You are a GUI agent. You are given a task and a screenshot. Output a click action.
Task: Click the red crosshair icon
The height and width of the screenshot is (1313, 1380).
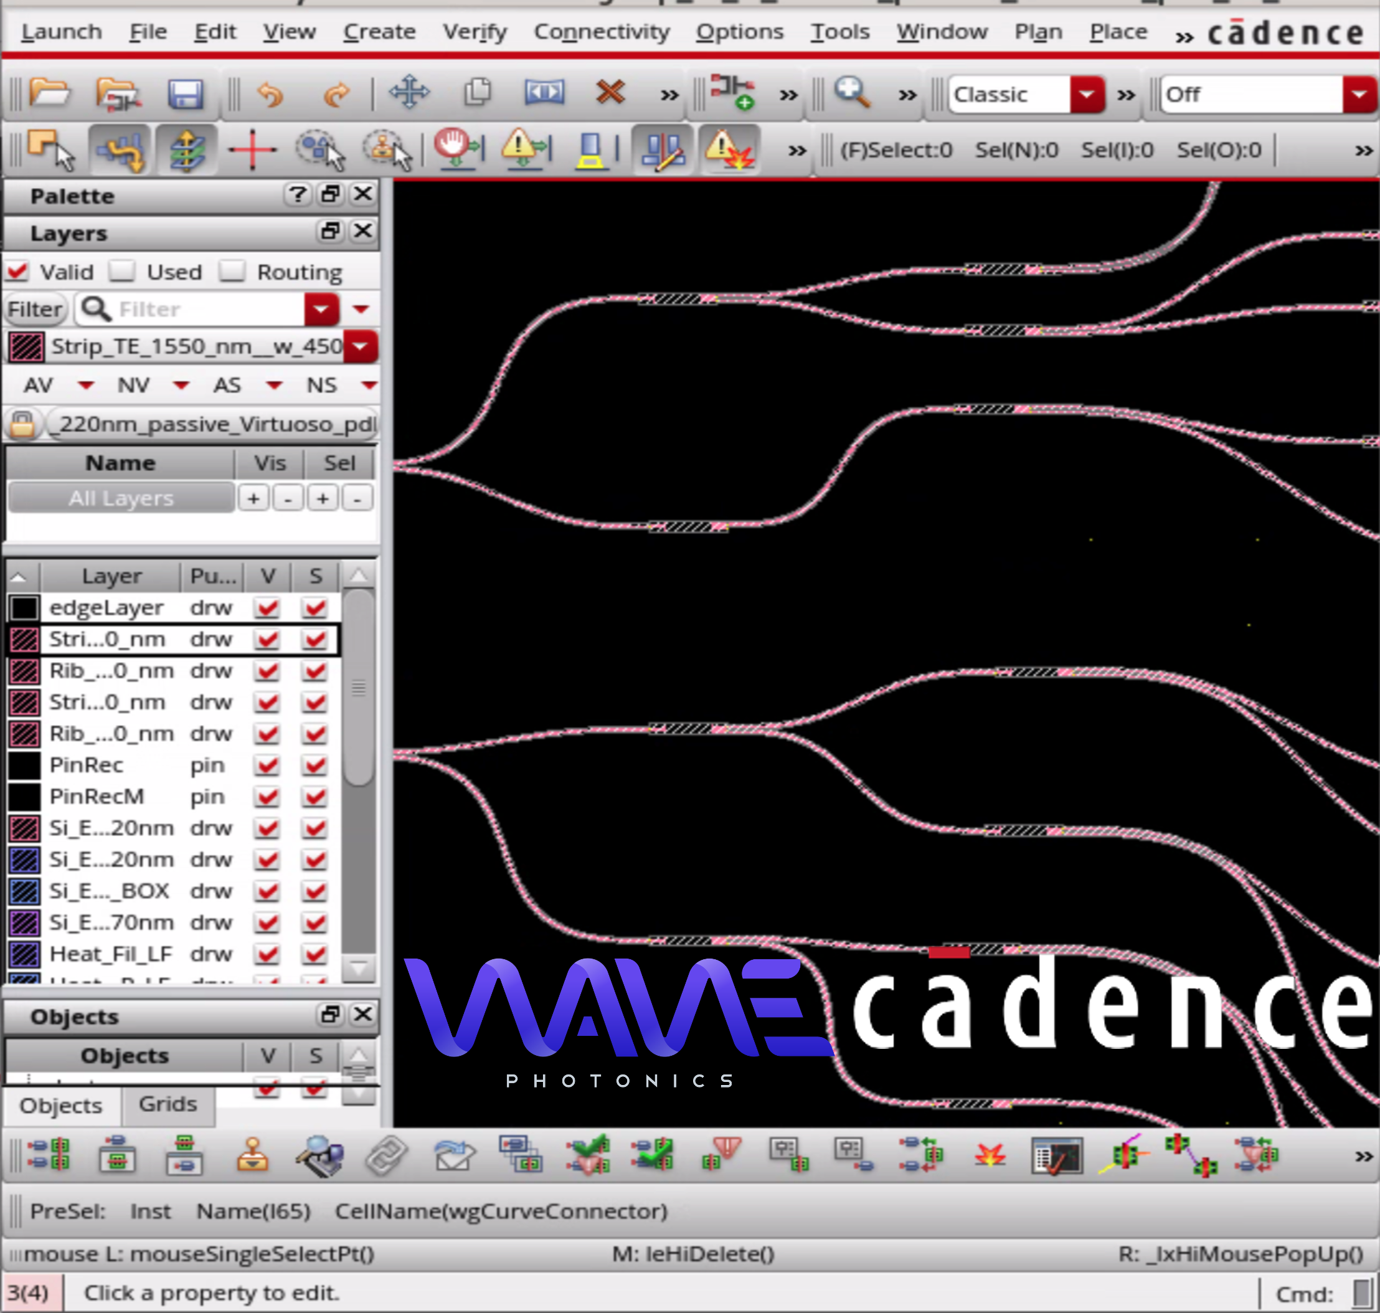coord(252,149)
